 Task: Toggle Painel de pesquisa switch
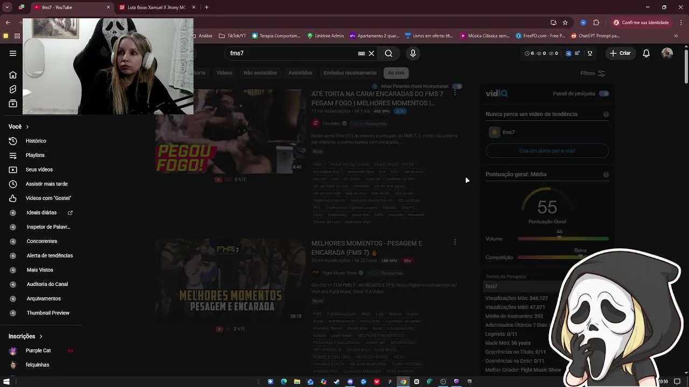click(x=604, y=94)
